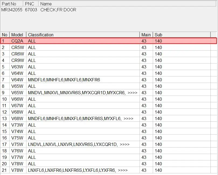Select model V77W in row 19
This screenshot has height=175, width=218.
[x=17, y=157]
